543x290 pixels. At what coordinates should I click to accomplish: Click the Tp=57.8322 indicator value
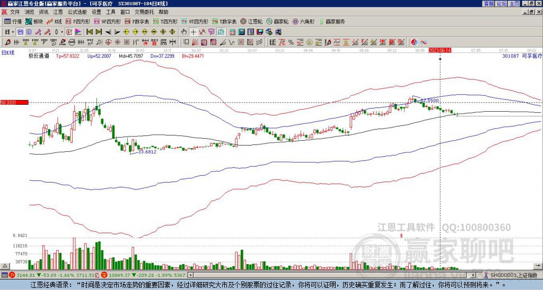(x=67, y=56)
